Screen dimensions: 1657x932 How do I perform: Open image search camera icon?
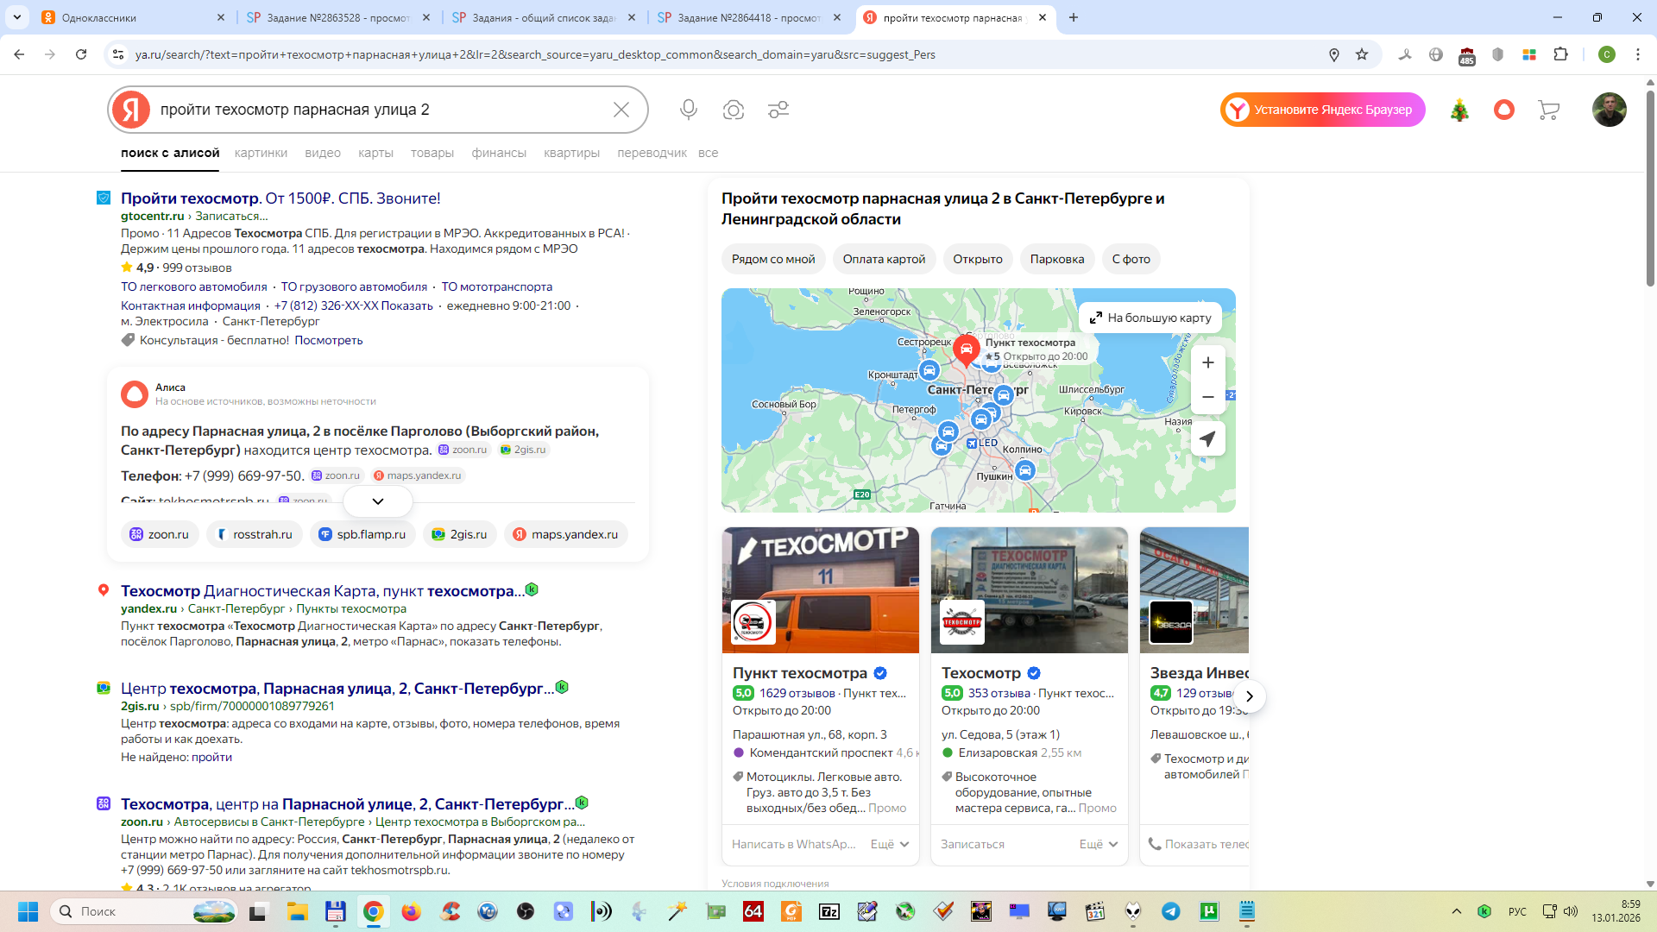pyautogui.click(x=734, y=110)
